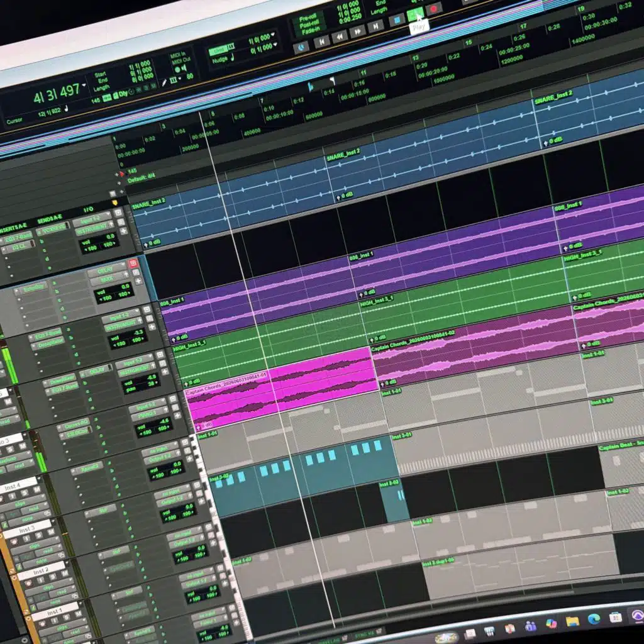Click the Return to Zero transport button

(x=321, y=41)
